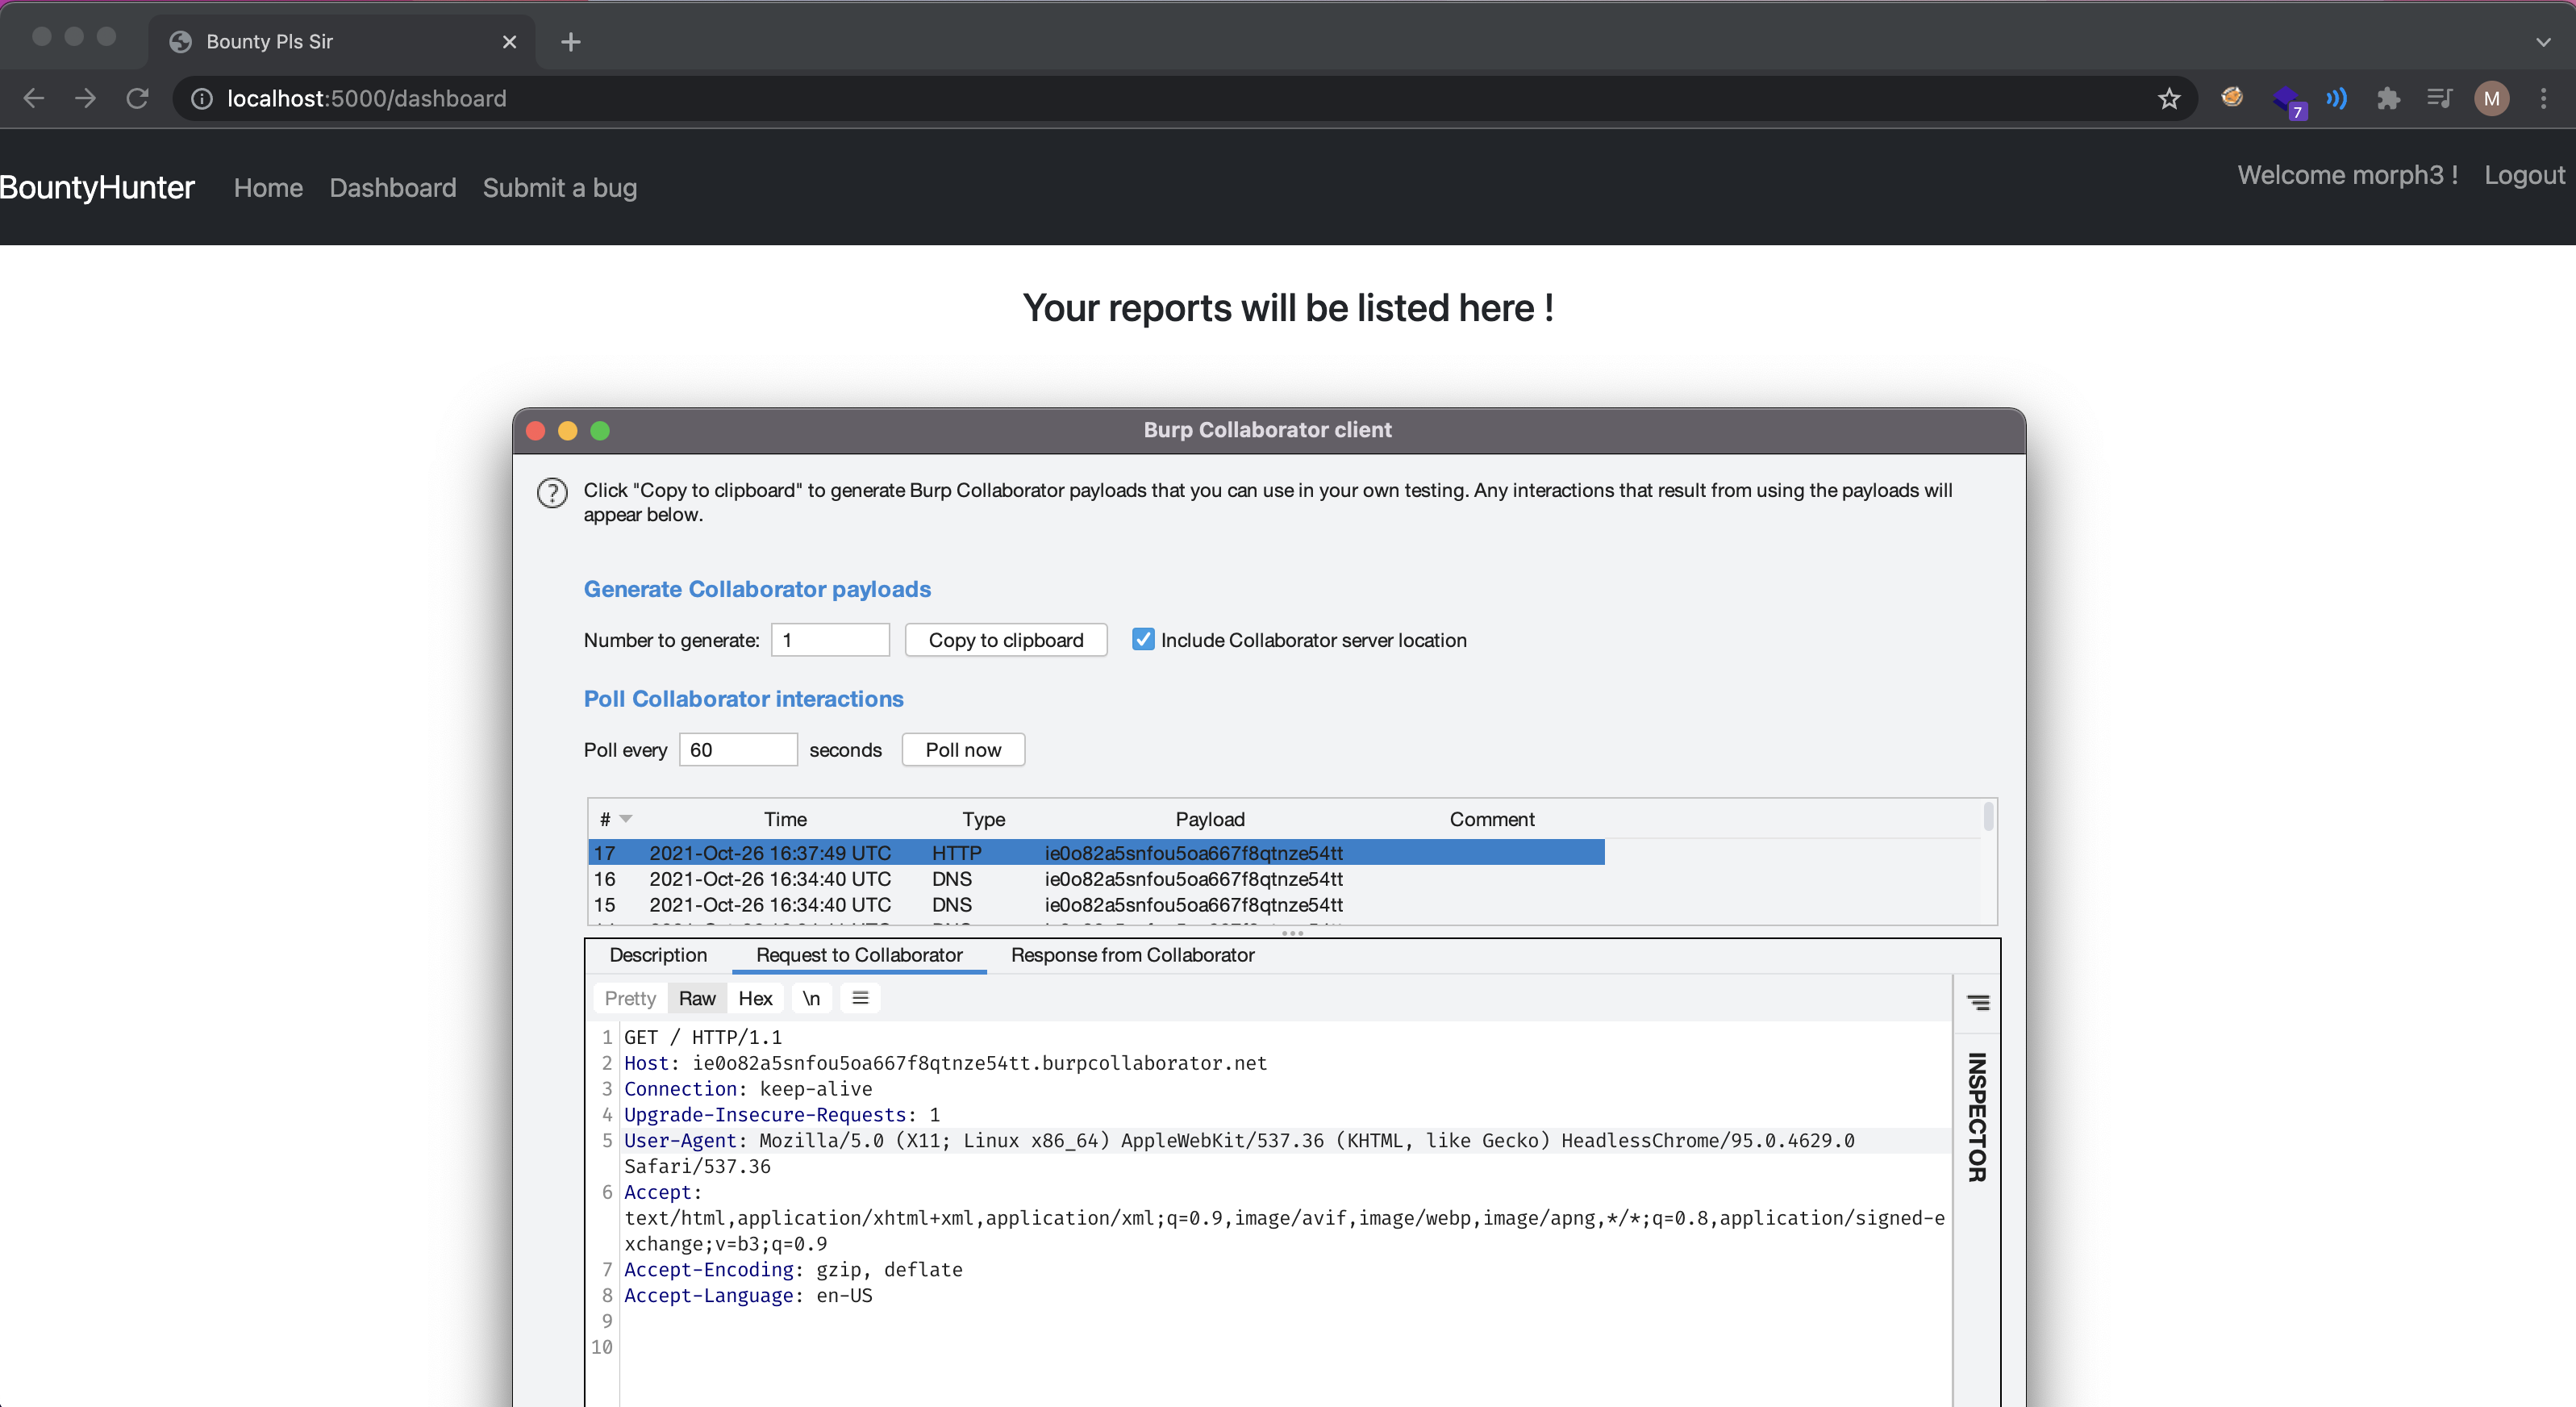This screenshot has height=1407, width=2576.
Task: Toggle non-printable characters \n button
Action: (x=811, y=998)
